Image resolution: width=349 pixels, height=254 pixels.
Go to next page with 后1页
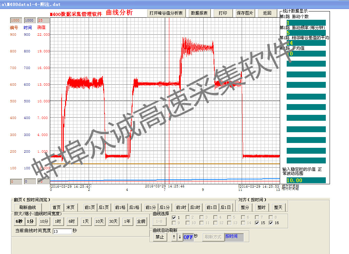click(104, 207)
